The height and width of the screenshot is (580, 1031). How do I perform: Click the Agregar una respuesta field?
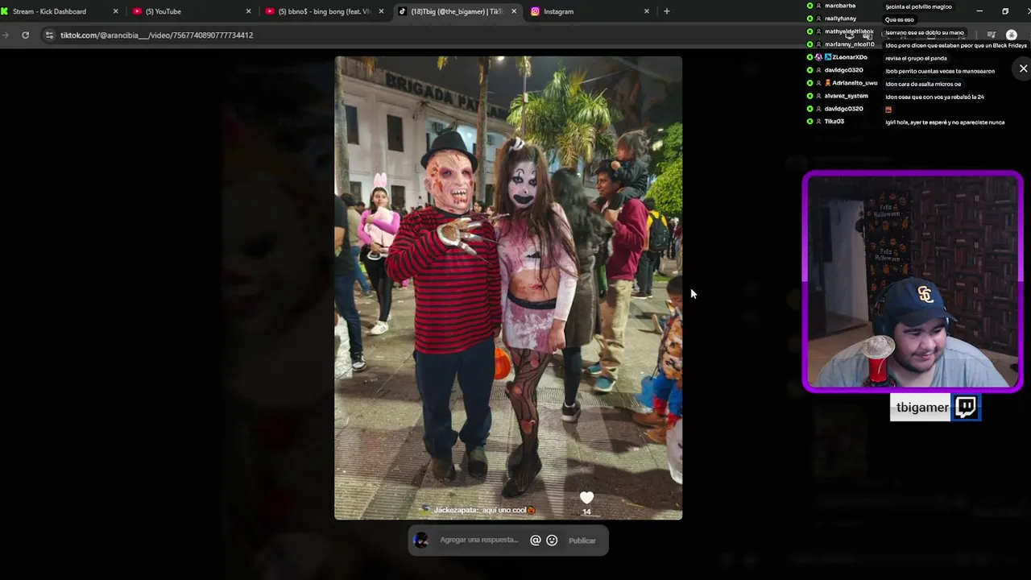[479, 541]
